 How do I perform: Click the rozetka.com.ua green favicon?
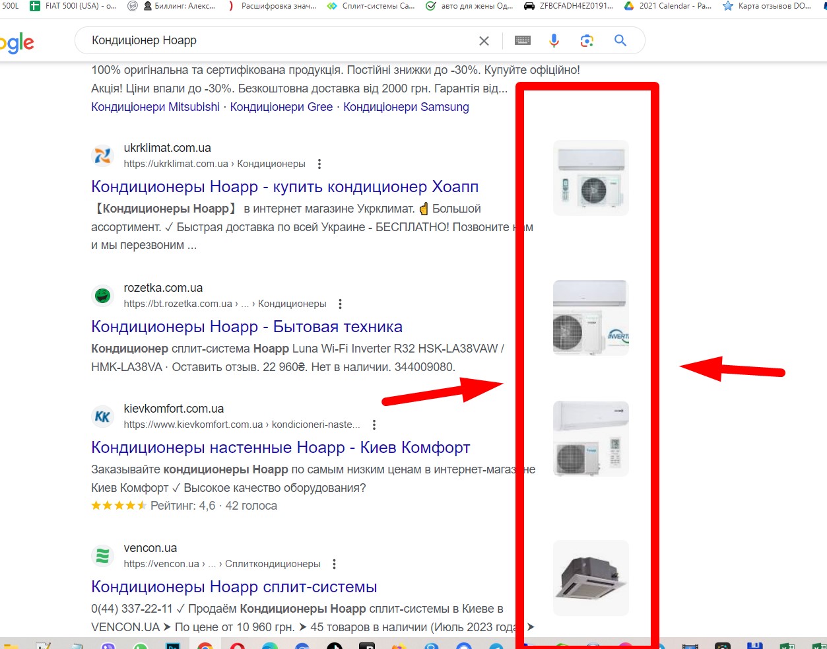(102, 296)
